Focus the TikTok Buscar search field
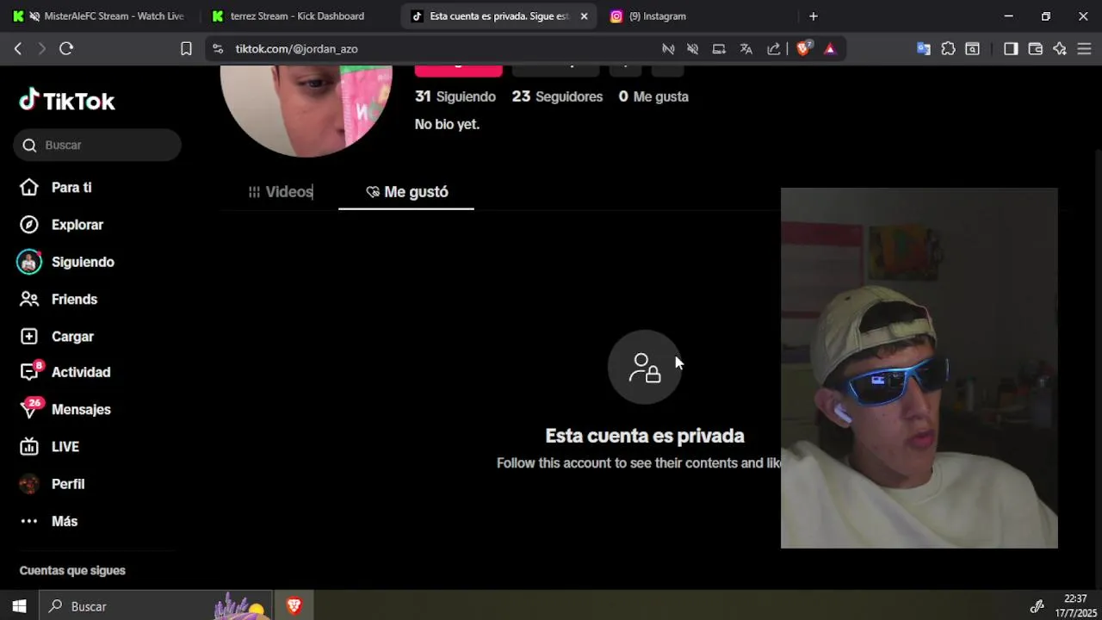1102x620 pixels. [97, 145]
